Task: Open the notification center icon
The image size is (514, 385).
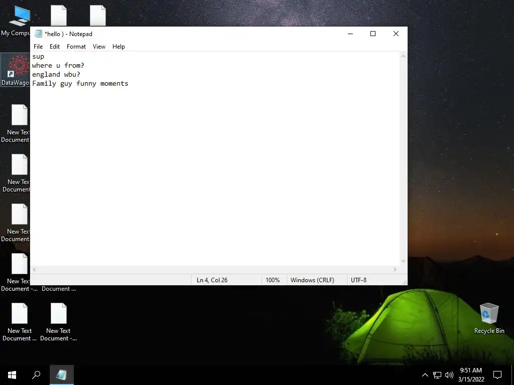Action: coord(497,375)
